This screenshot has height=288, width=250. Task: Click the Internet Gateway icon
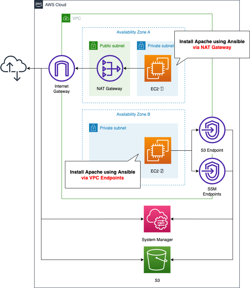click(62, 68)
